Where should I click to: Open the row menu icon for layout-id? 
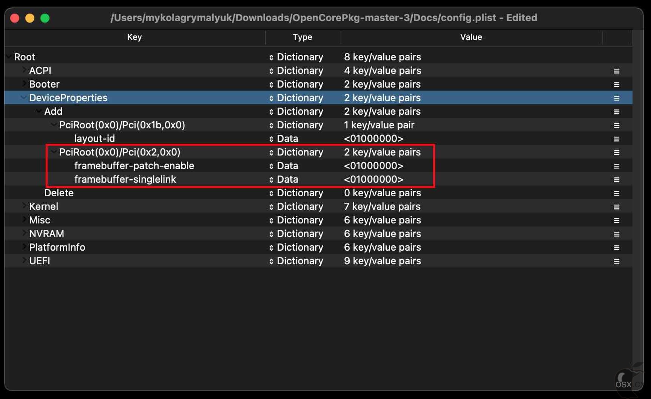pos(616,139)
